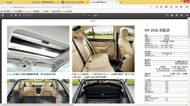Open PDF viewer tools double-chevron menu

tap(187, 15)
